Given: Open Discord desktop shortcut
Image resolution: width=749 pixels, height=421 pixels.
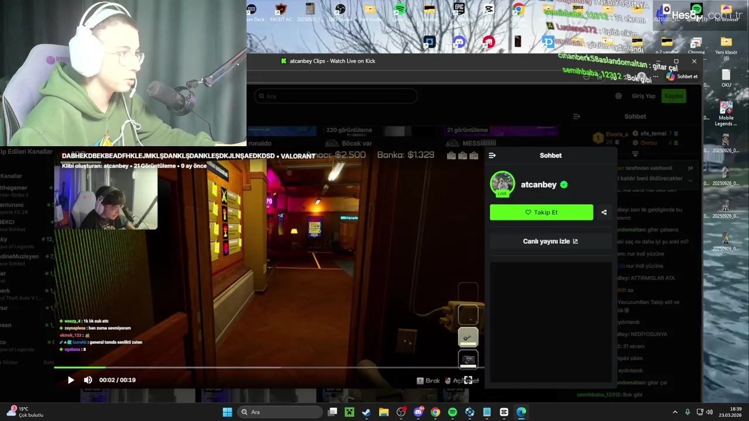Looking at the screenshot, I should pos(459,43).
